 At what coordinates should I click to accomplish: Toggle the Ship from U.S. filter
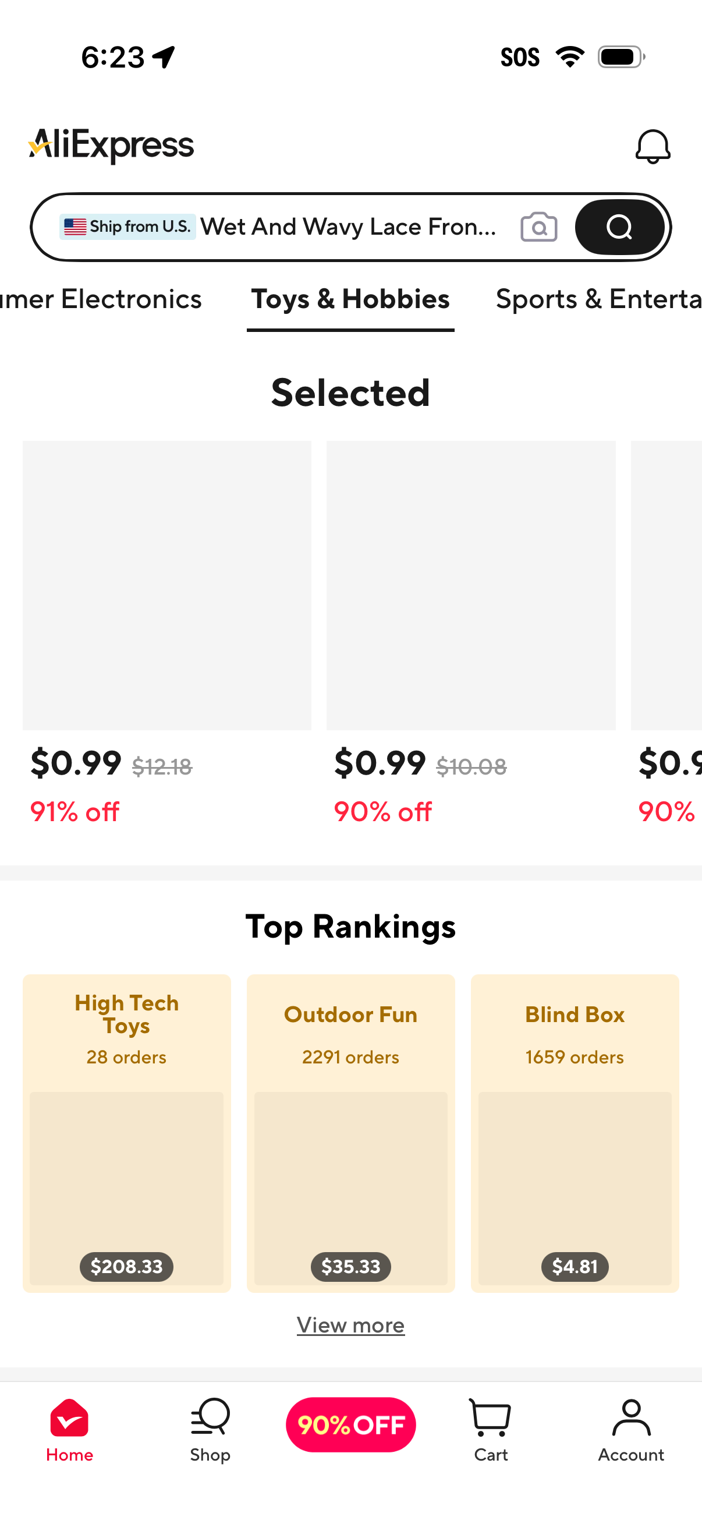[128, 227]
